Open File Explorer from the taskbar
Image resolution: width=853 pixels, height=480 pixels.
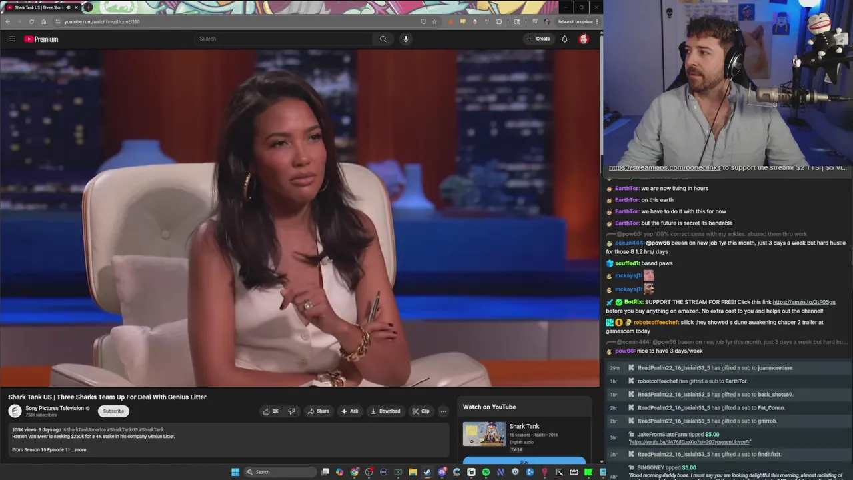(413, 472)
